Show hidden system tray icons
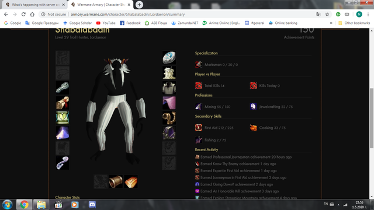Viewport: 374px width, 210px height. pos(338,205)
